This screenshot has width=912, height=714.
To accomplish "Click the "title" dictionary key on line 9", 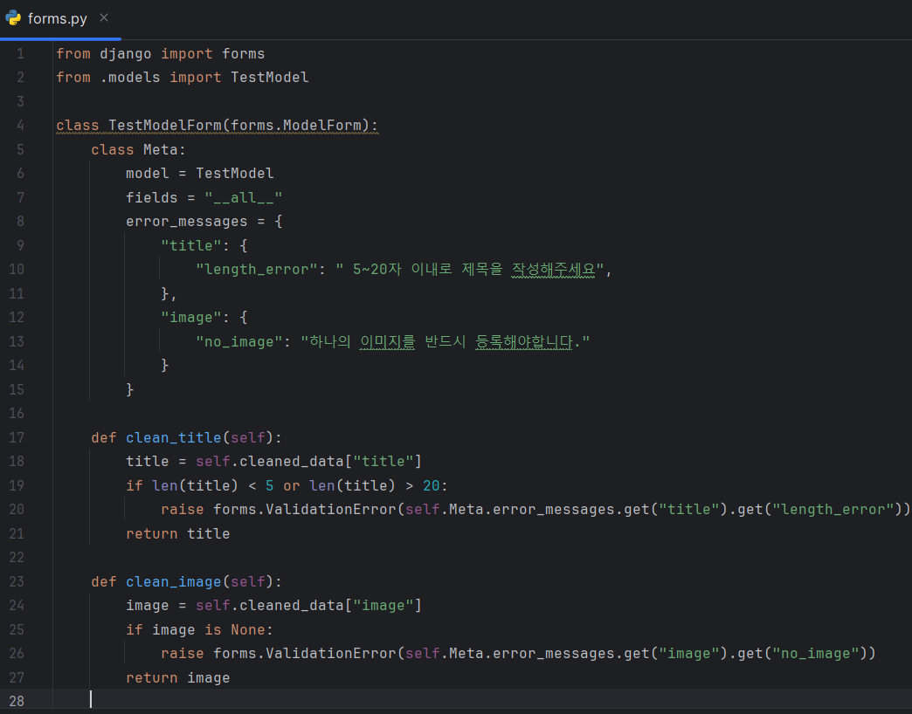I will (x=191, y=246).
